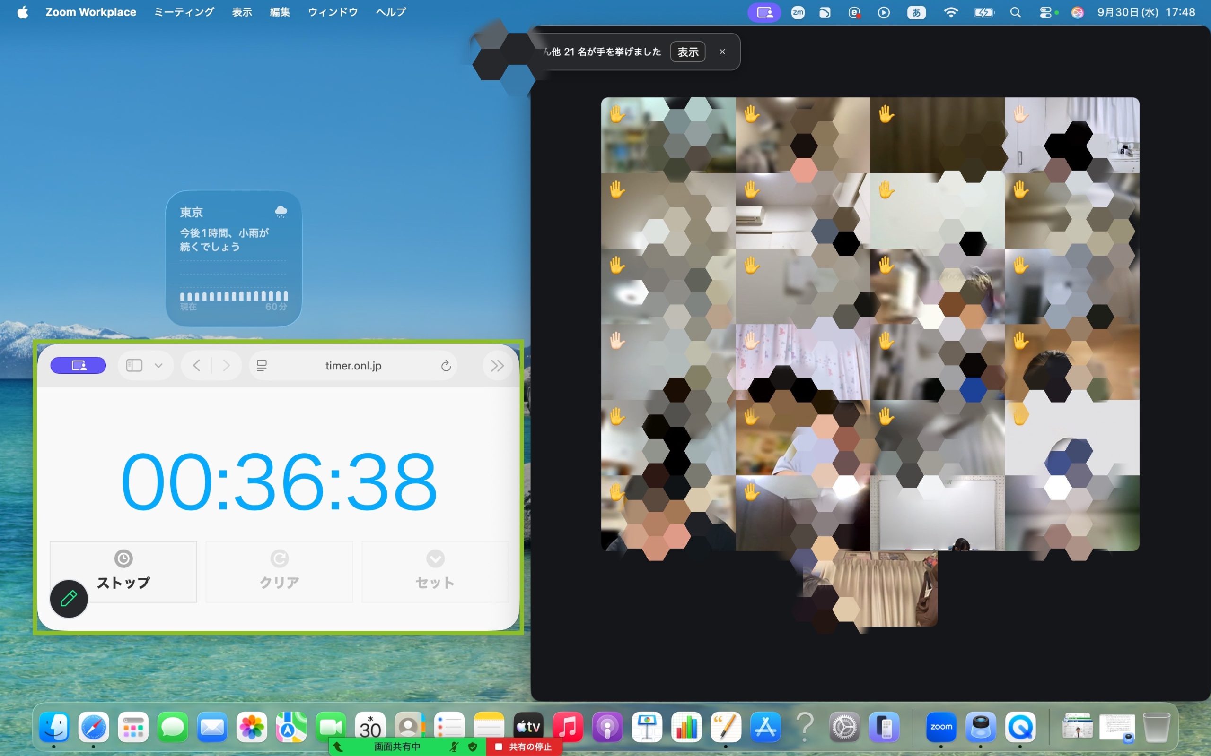
Task: Open the Siri icon in menu bar
Action: click(1077, 12)
